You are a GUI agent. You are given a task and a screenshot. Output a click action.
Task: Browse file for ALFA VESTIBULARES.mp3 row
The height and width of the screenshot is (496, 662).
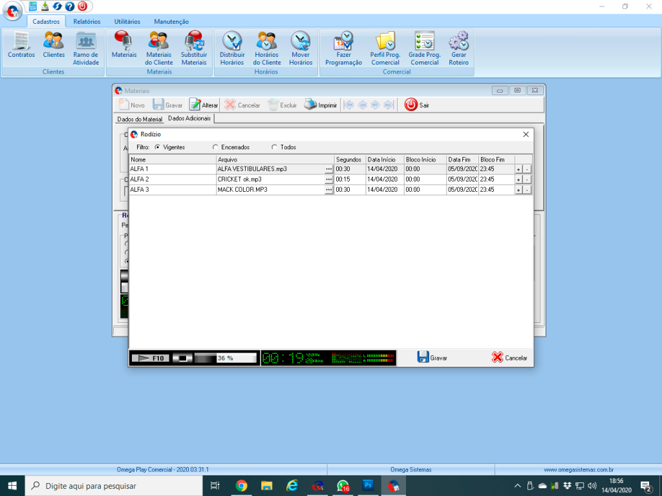coord(328,169)
